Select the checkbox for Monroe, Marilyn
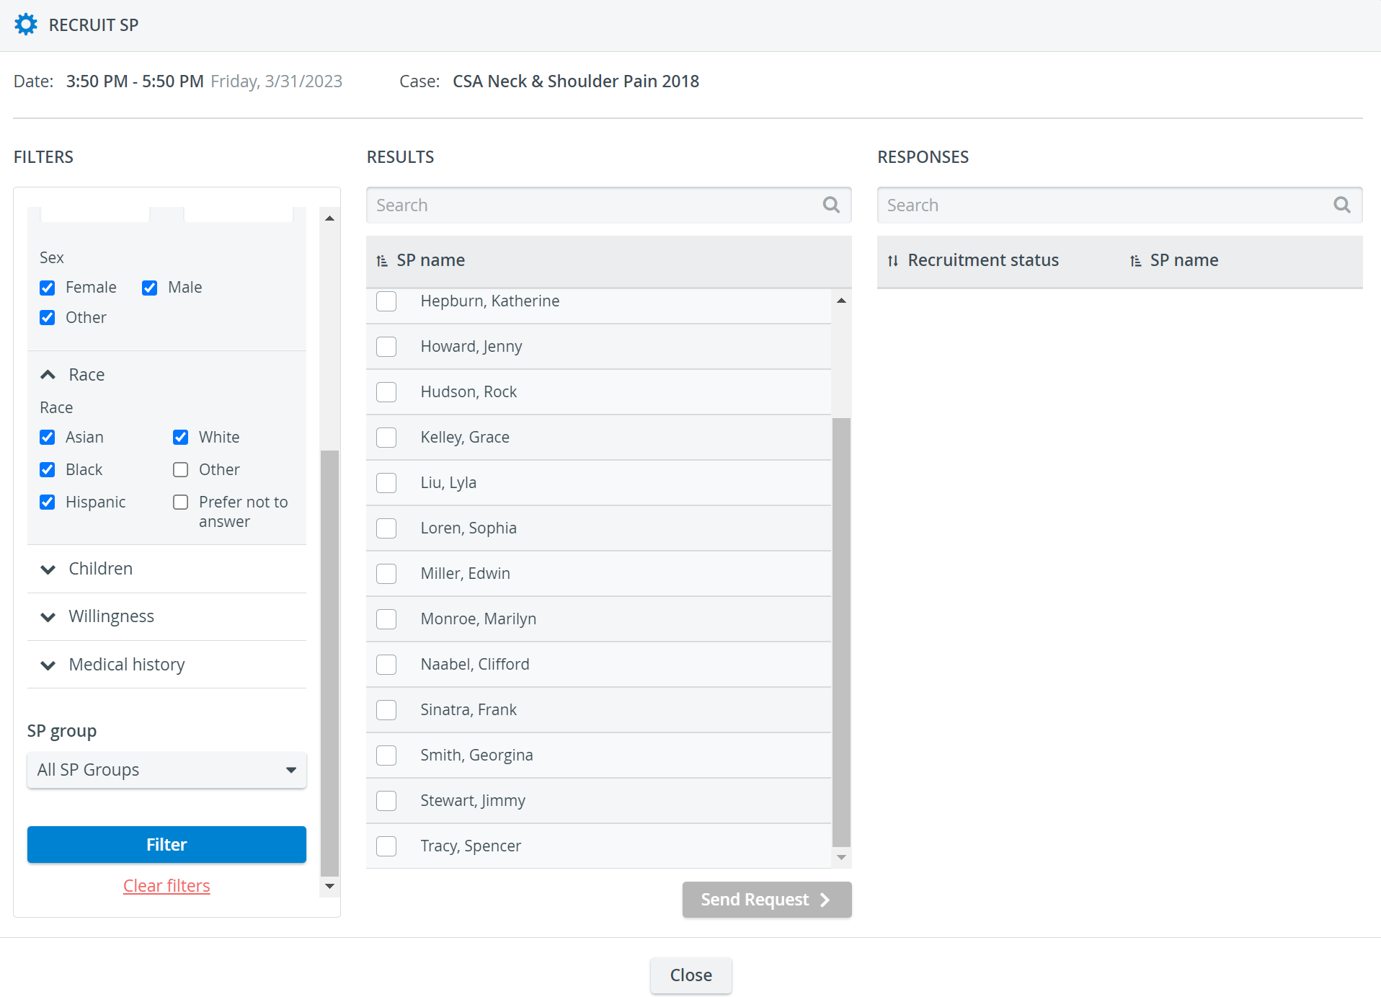1381x997 pixels. 386,619
